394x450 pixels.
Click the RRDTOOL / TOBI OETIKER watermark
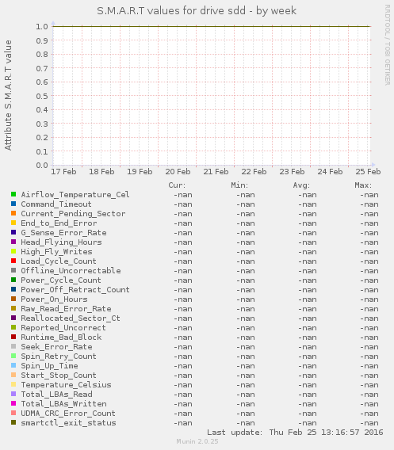click(x=388, y=45)
